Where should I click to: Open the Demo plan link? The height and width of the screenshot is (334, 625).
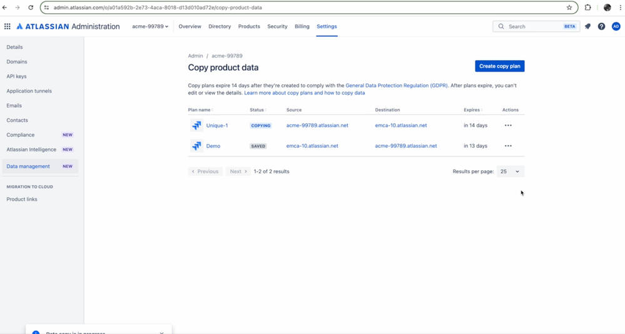pyautogui.click(x=213, y=146)
